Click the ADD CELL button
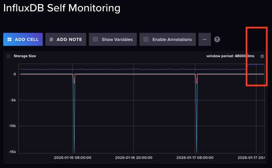272x168 pixels. coord(23,39)
